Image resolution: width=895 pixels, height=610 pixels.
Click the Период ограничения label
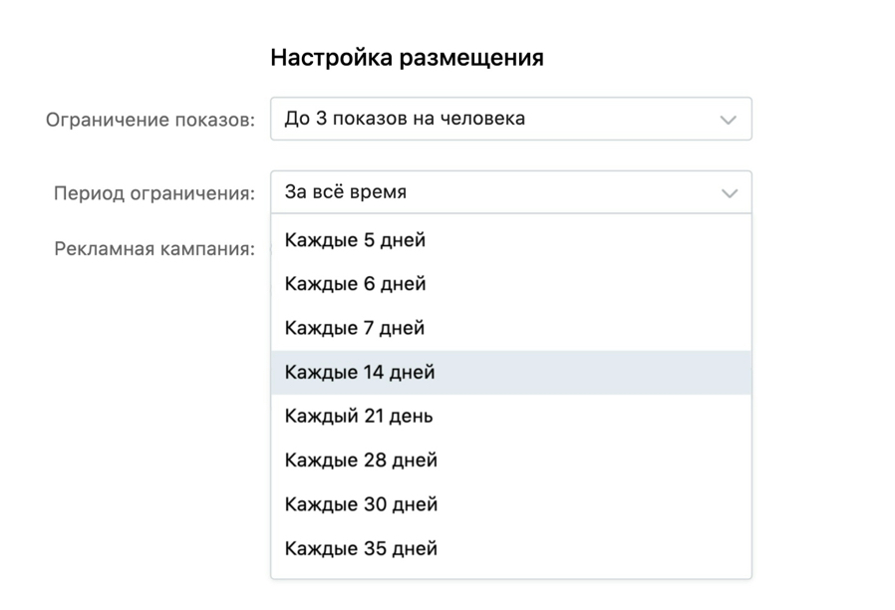tap(152, 191)
